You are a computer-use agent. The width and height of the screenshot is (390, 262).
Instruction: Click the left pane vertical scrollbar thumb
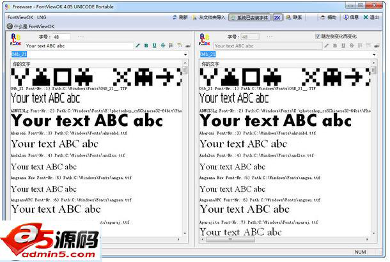[x=185, y=70]
